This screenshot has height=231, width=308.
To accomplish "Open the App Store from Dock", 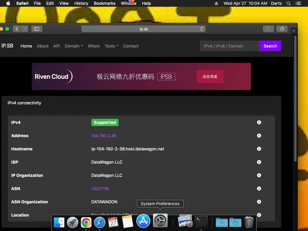I will click(143, 220).
